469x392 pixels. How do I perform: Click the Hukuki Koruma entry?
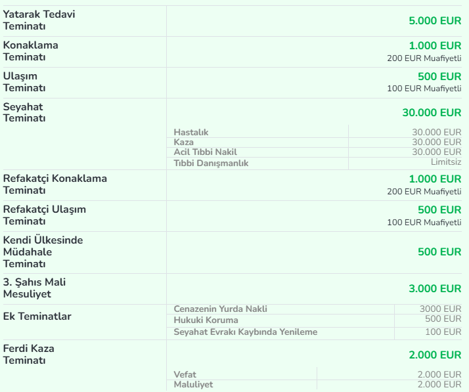(206, 320)
